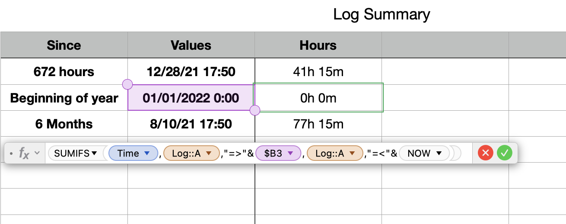The height and width of the screenshot is (224, 566).
Task: Select the Hours column header
Action: point(318,45)
